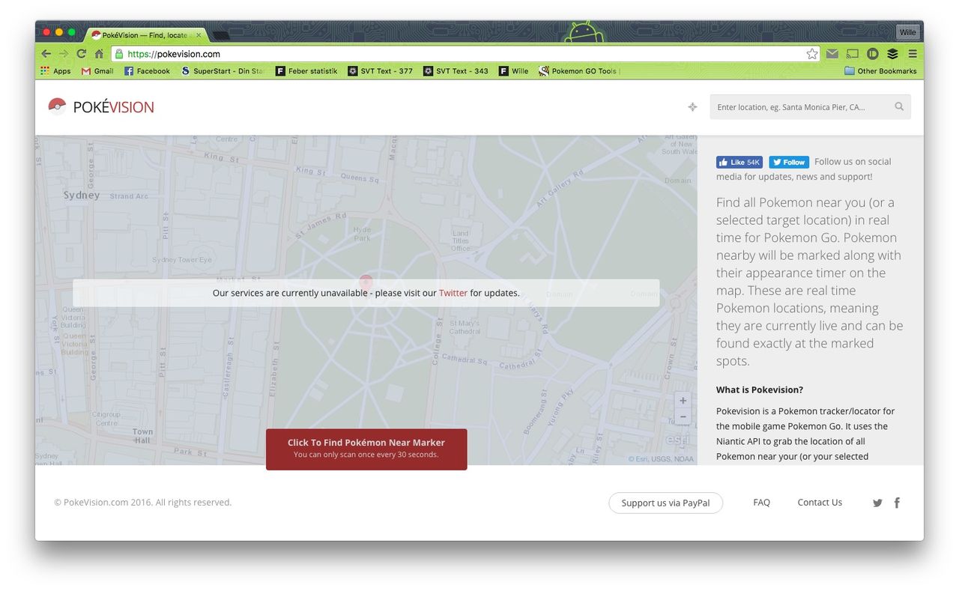Use the locate-me crosshair icon
The image size is (959, 591).
[x=692, y=107]
